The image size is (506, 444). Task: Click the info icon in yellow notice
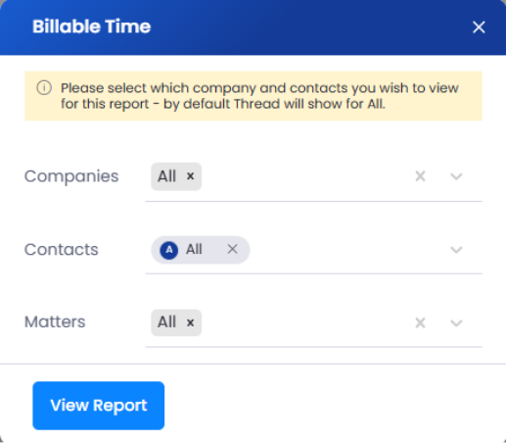click(44, 88)
